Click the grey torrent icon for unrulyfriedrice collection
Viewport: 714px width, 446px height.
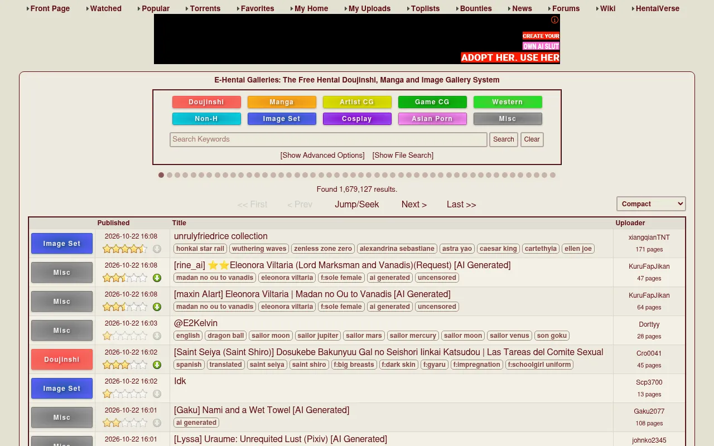pos(157,249)
